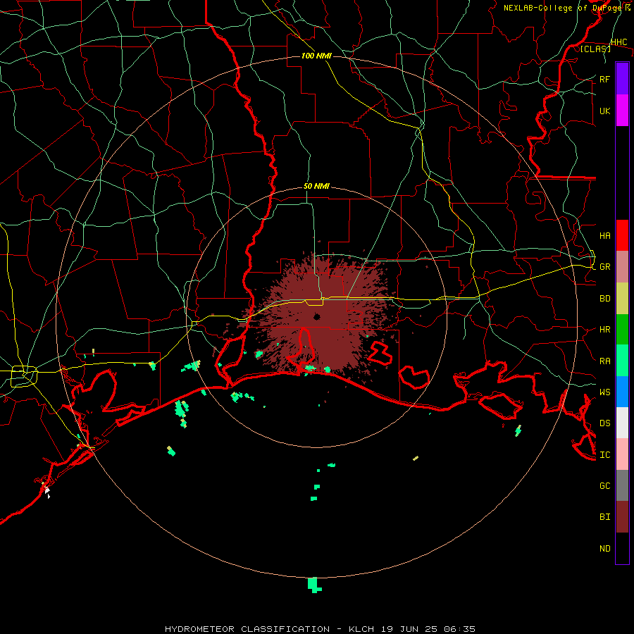The image size is (634, 634).
Task: Click the DS legend label
Action: click(604, 423)
